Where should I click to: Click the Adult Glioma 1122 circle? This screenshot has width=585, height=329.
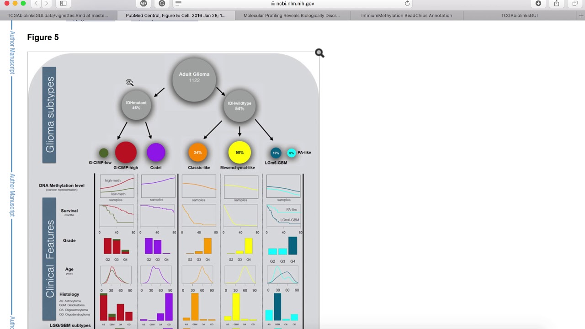[x=194, y=80]
